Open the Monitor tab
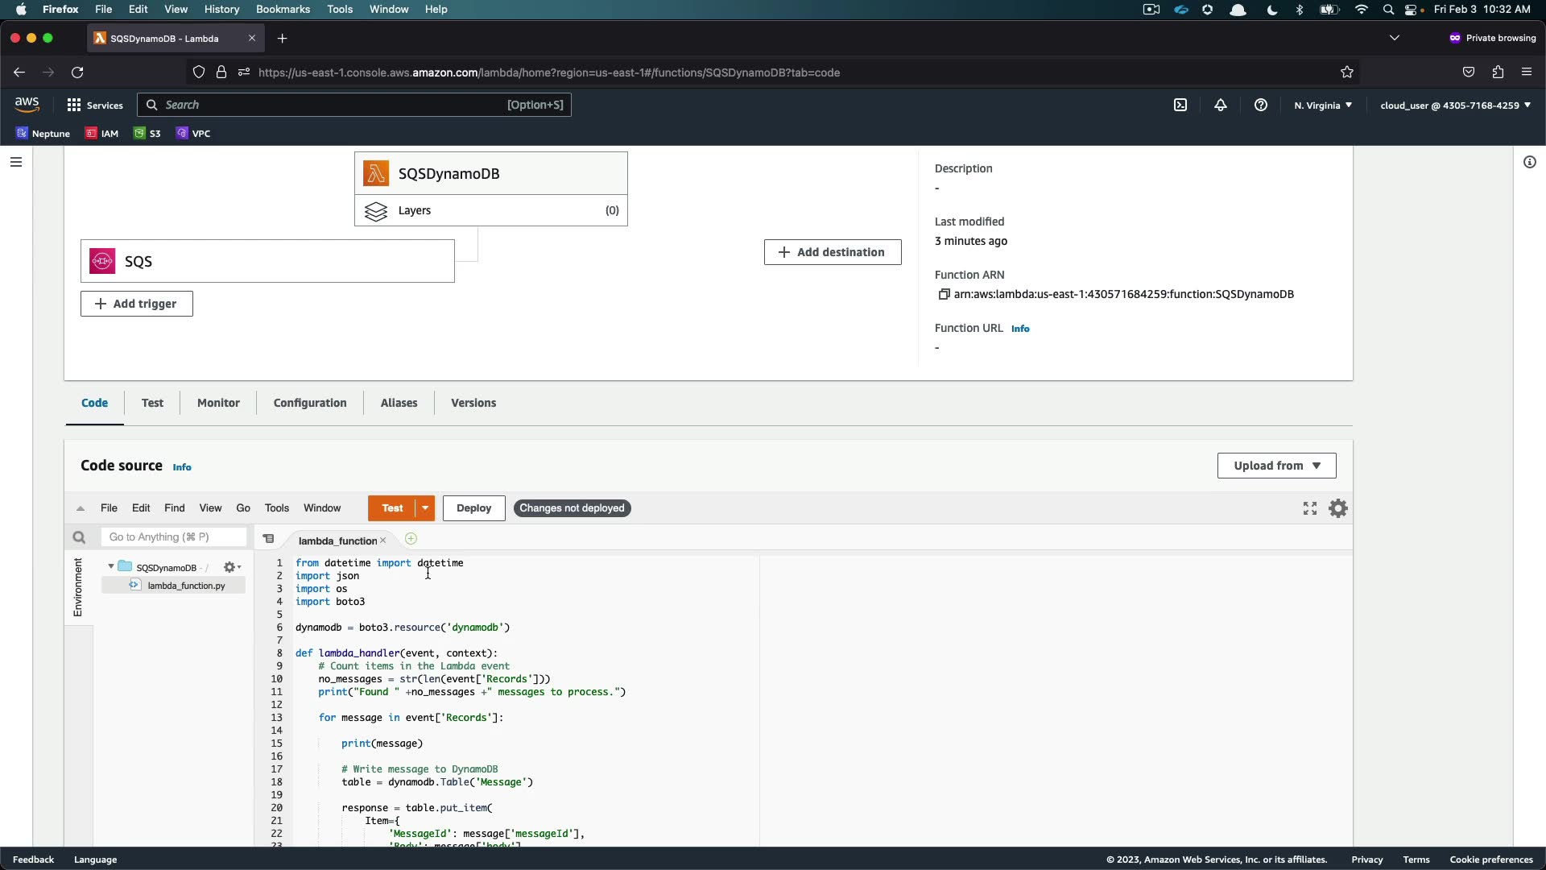Viewport: 1546px width, 870px height. pos(218,403)
